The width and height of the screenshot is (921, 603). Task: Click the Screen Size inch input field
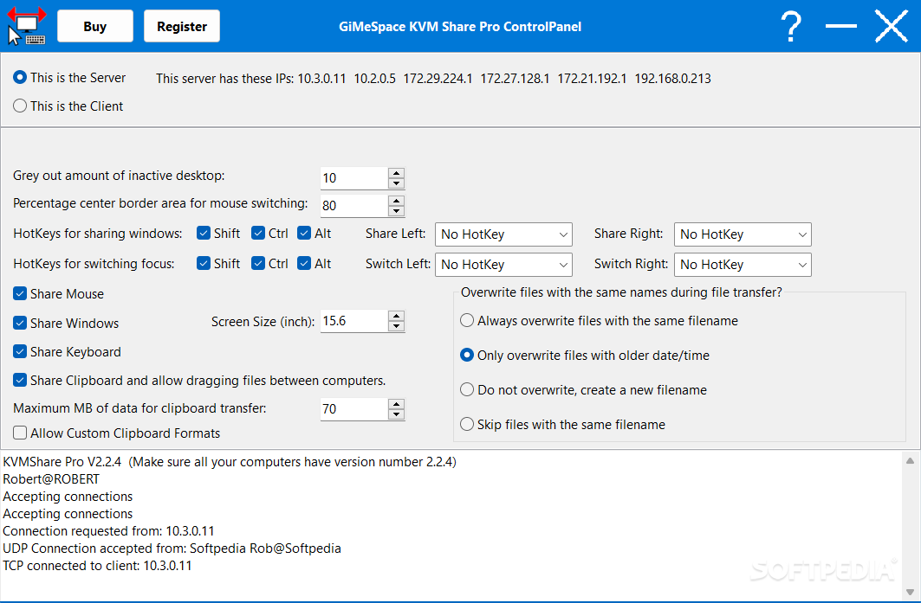point(354,321)
